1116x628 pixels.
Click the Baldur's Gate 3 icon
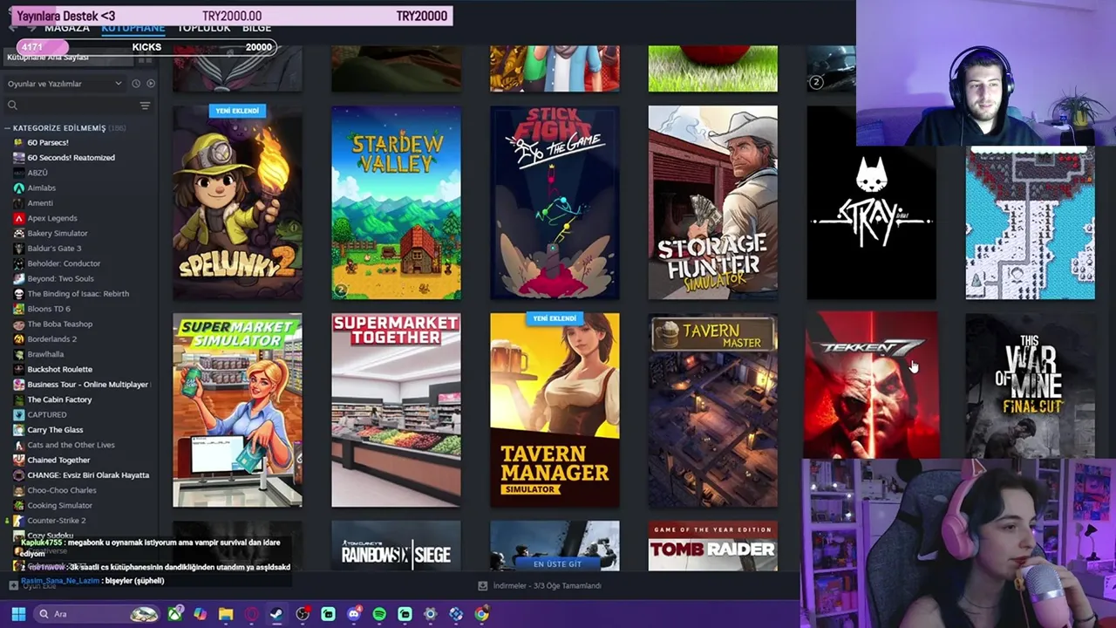point(18,249)
